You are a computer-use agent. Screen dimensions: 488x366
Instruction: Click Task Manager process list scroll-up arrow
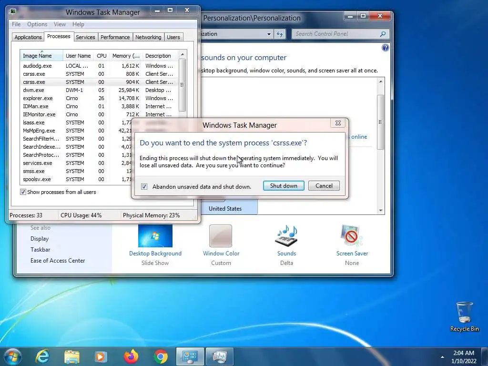pos(183,54)
